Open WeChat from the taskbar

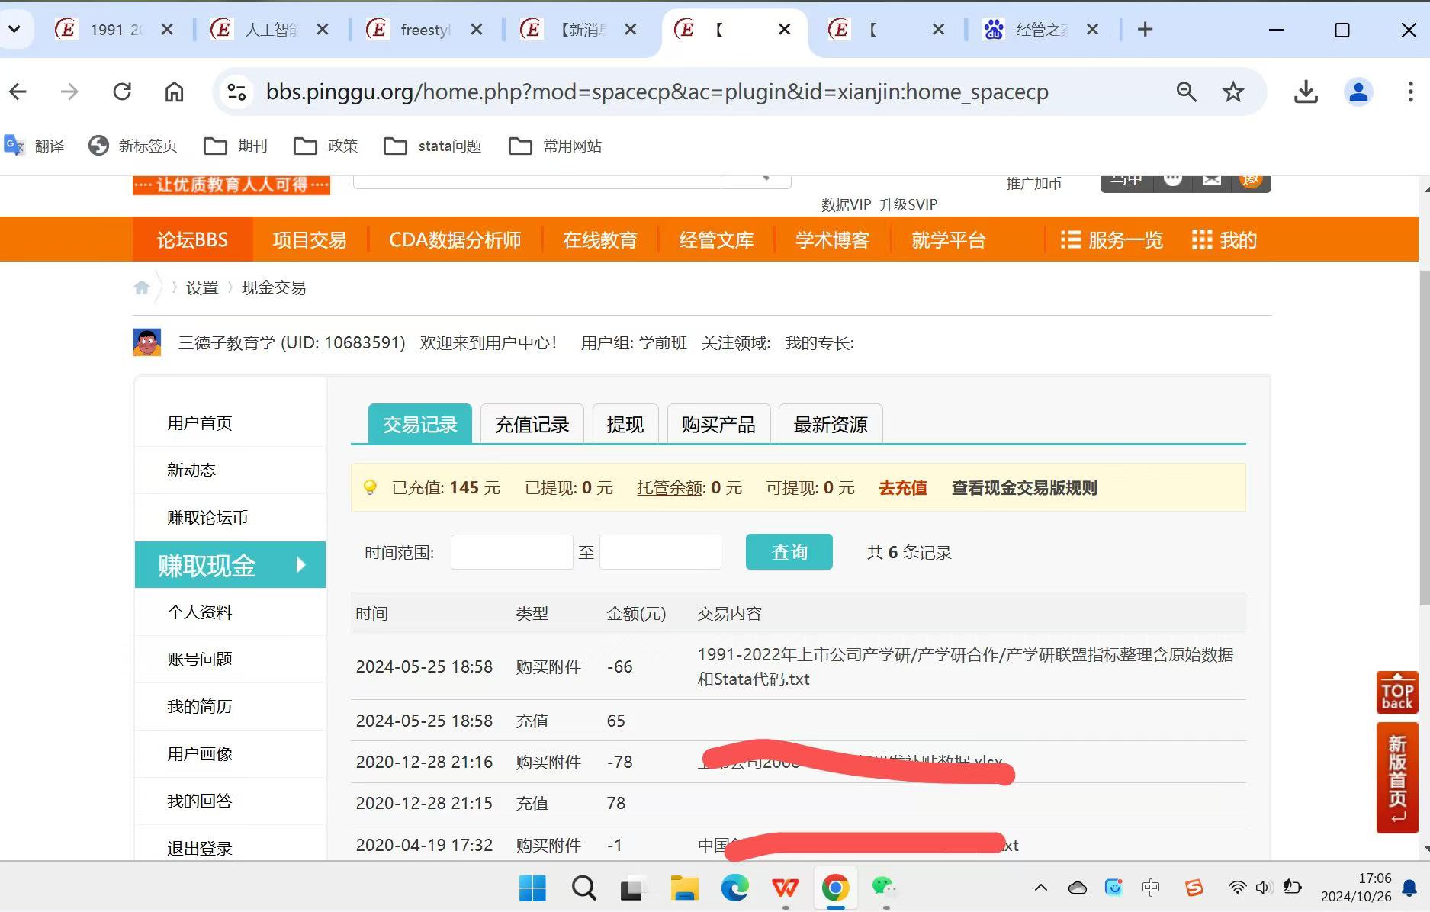click(x=883, y=888)
